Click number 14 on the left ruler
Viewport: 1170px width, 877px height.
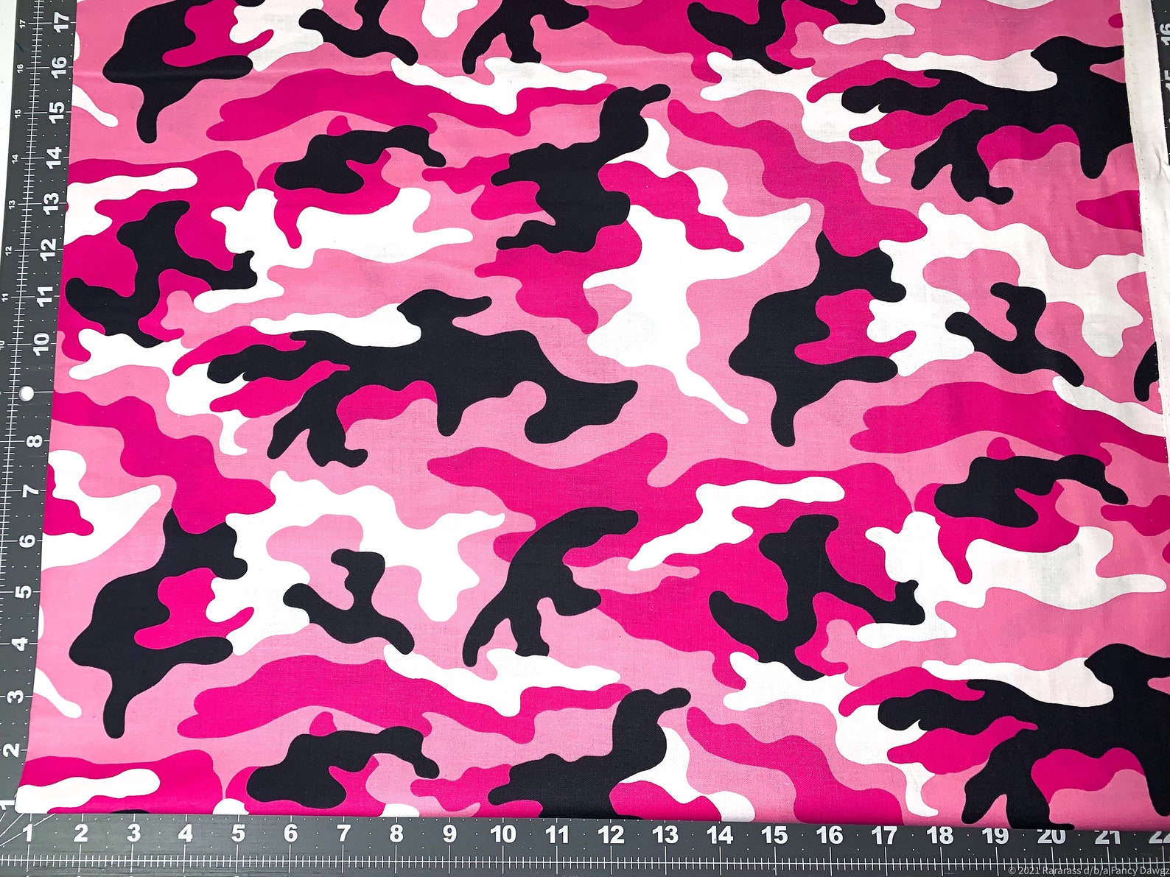point(55,157)
